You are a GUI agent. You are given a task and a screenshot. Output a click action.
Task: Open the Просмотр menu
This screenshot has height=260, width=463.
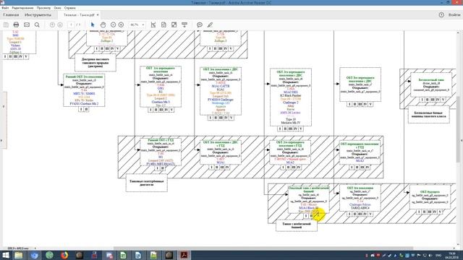tap(43, 8)
